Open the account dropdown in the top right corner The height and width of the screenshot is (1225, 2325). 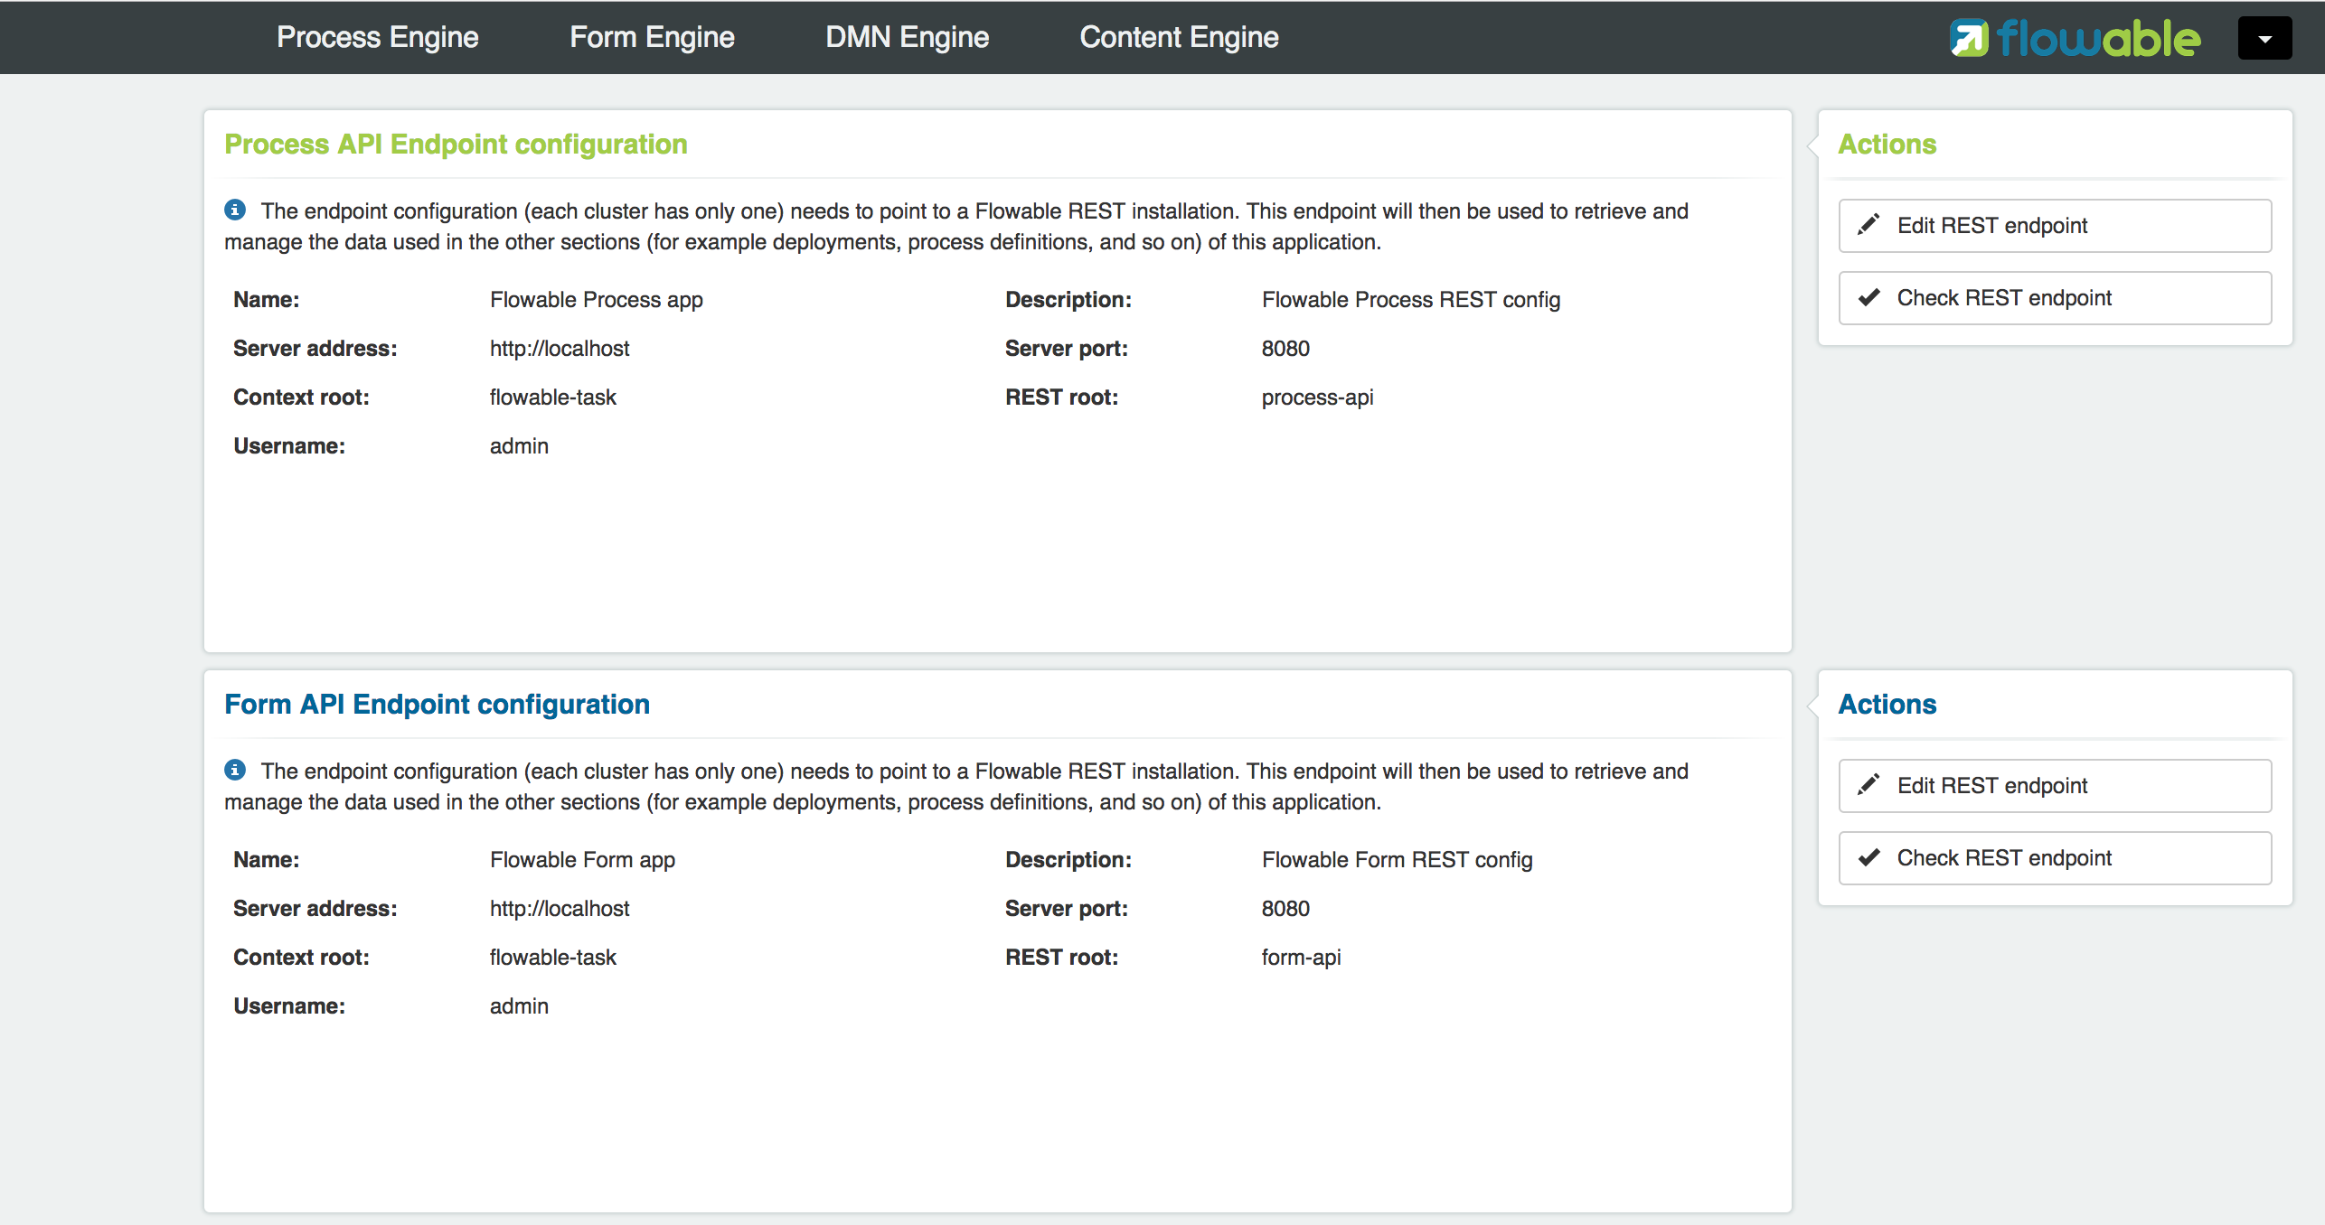coord(2264,37)
